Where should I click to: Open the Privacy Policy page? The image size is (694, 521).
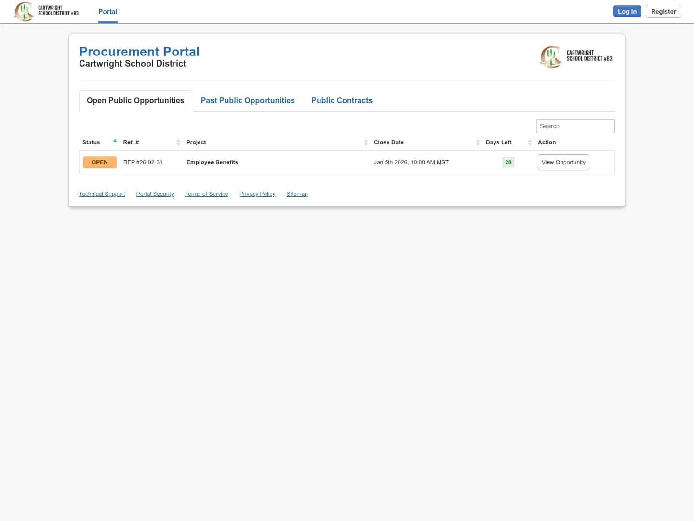[257, 194]
